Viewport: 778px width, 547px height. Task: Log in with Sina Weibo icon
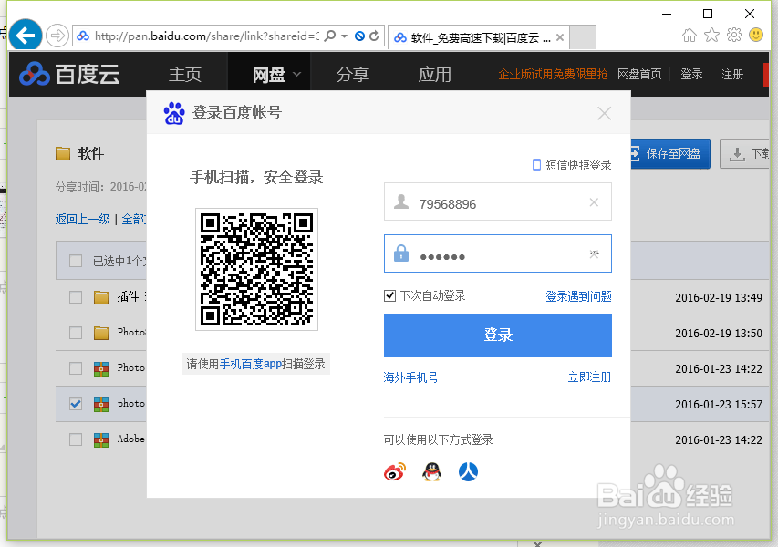pos(395,471)
